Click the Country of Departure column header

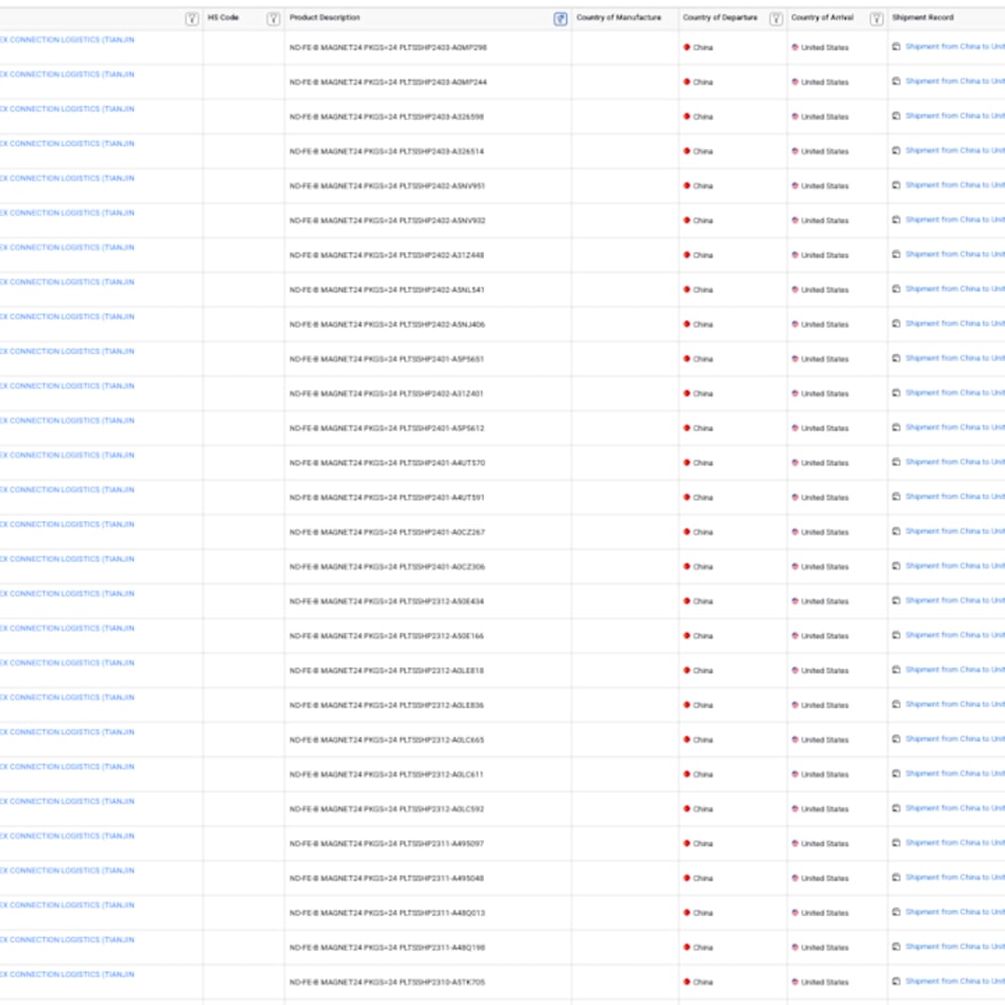coord(719,18)
